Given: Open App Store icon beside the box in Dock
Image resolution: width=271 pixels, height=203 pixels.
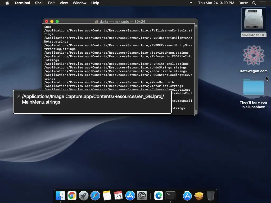Looking at the screenshot, I should point(187,196).
